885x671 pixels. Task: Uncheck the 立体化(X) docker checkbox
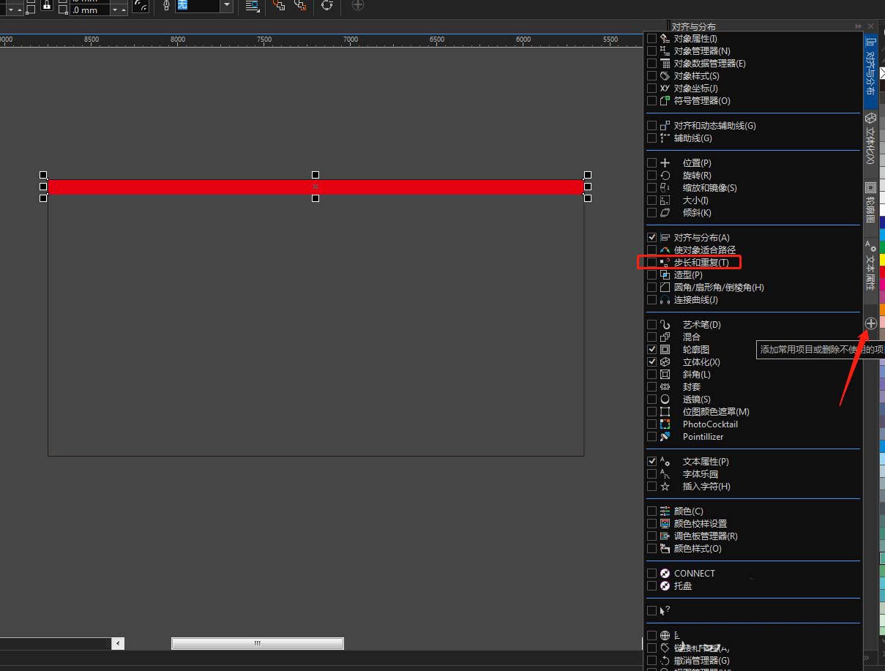coord(651,361)
